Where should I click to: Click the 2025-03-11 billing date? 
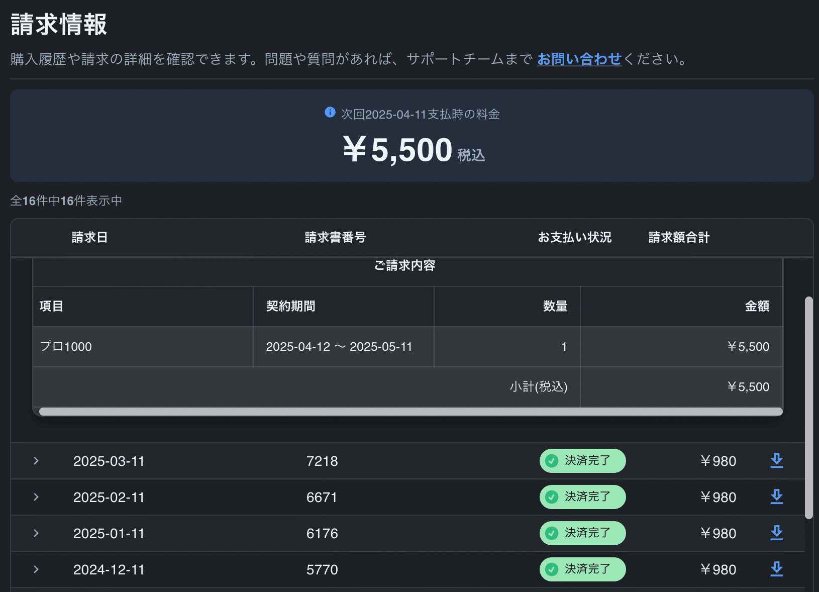point(109,461)
